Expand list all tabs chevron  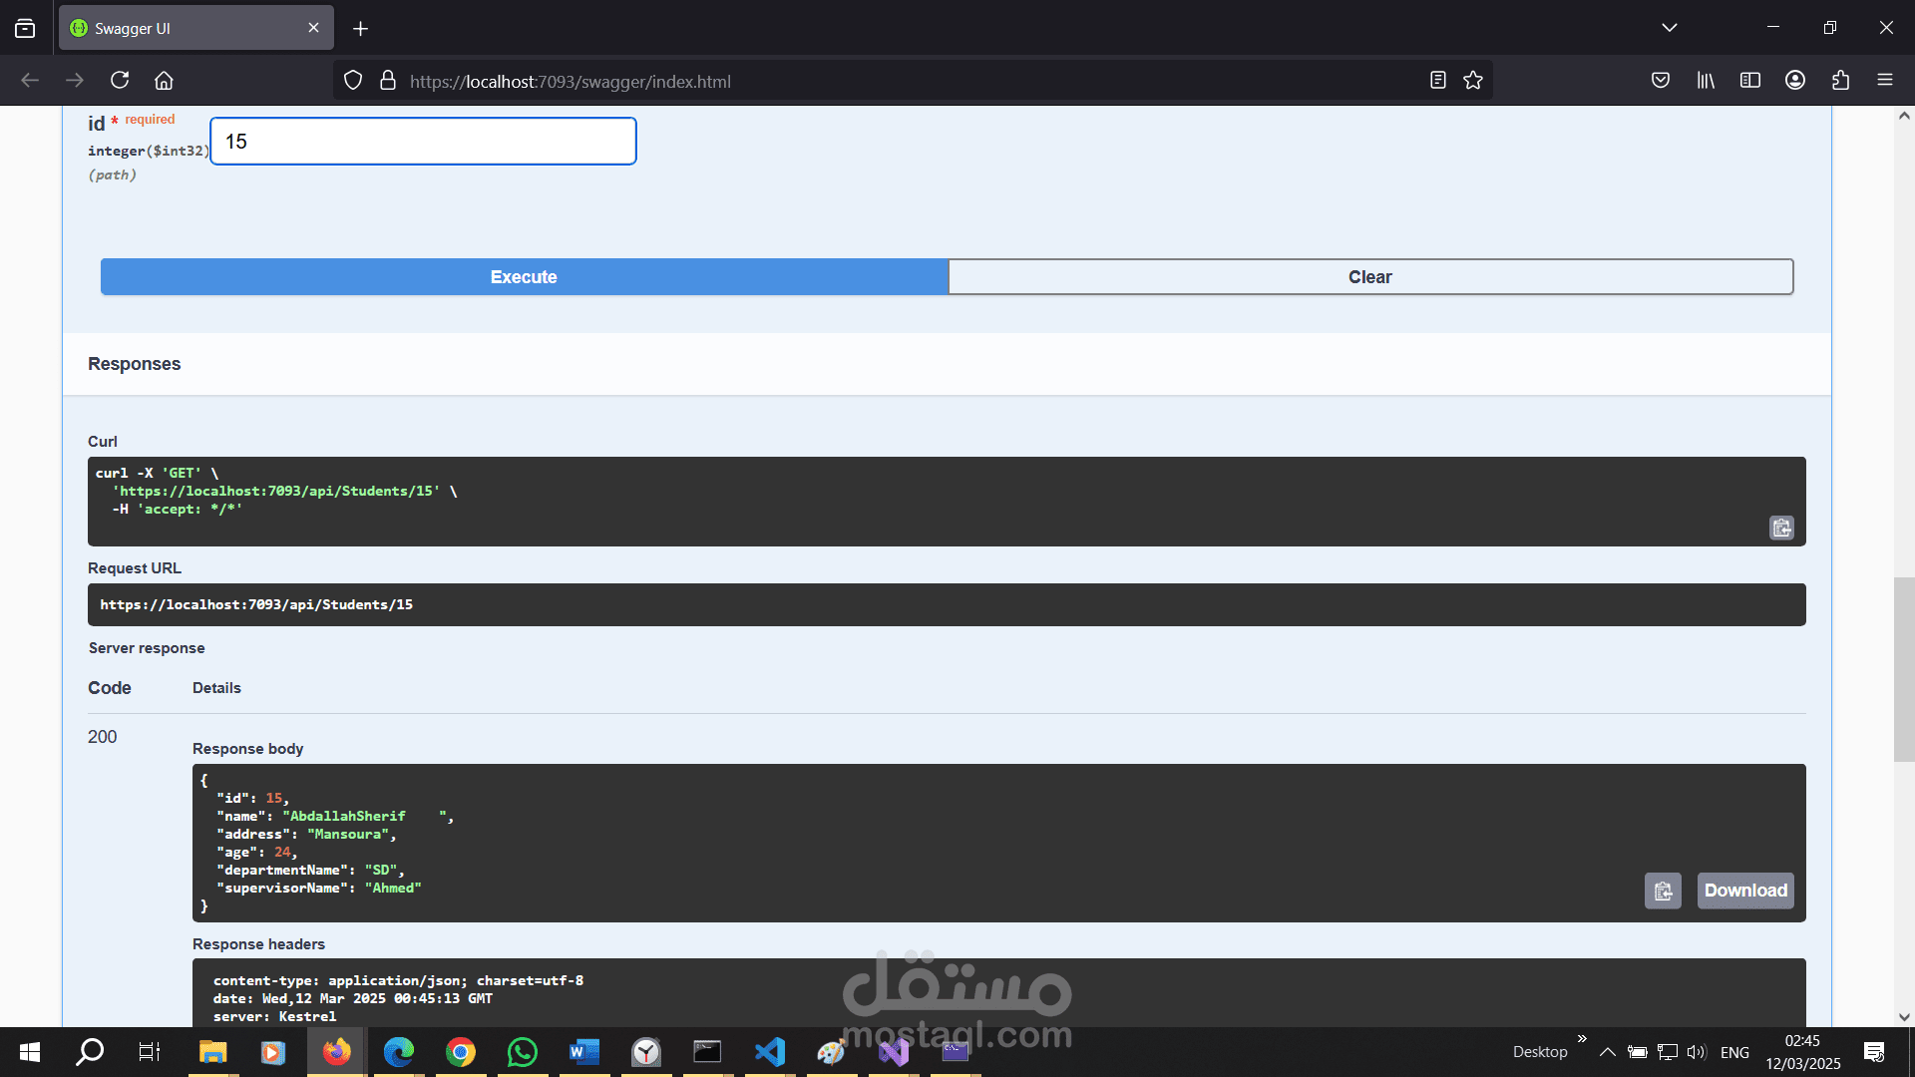click(x=1670, y=28)
